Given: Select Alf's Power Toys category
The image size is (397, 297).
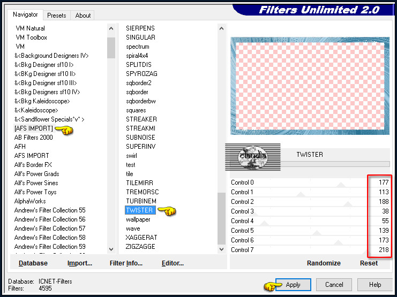Looking at the screenshot, I should [x=35, y=192].
